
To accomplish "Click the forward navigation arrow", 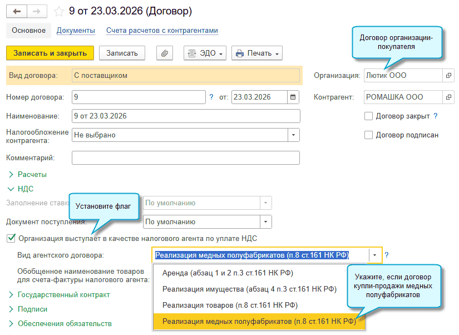I will pos(37,11).
